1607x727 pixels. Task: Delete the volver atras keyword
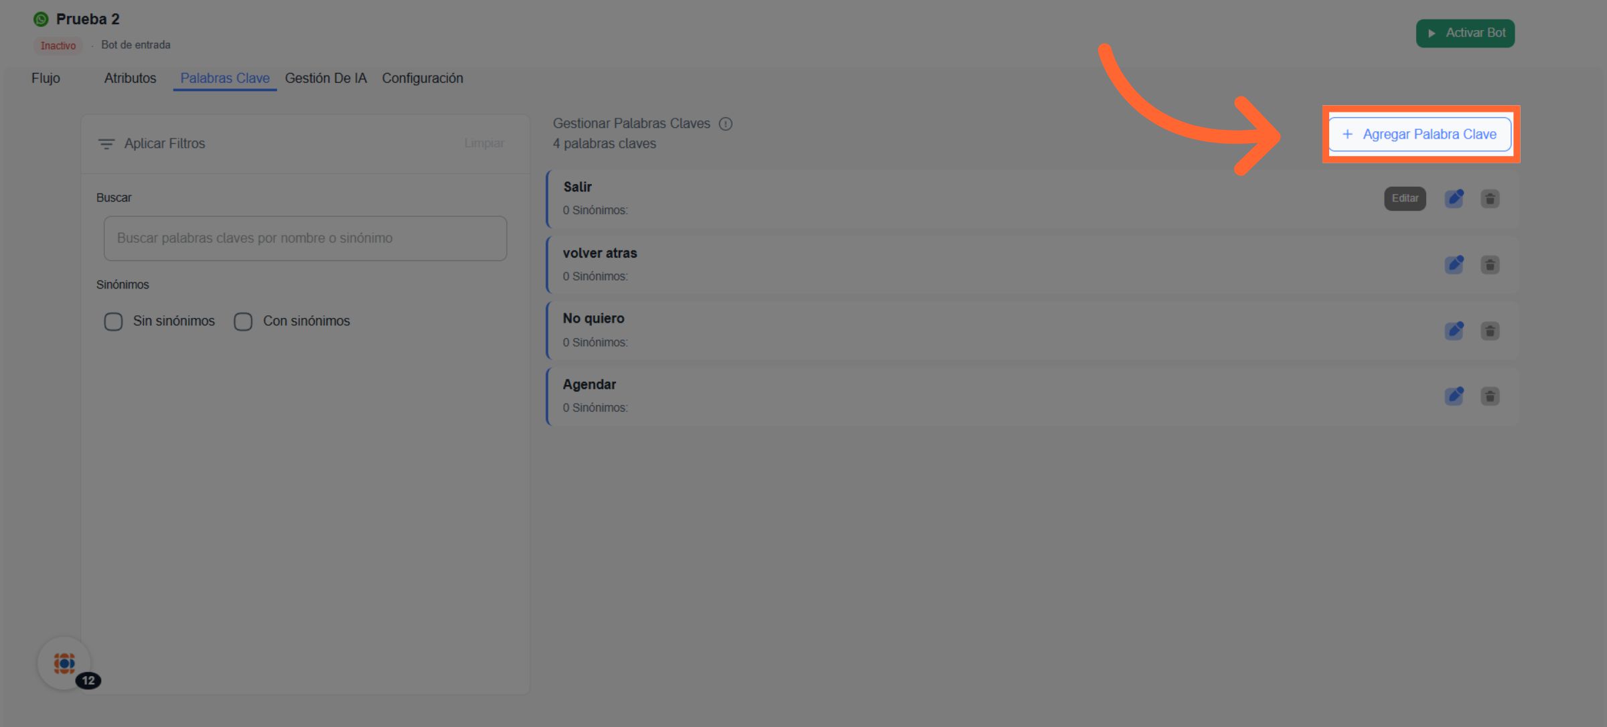(1490, 264)
